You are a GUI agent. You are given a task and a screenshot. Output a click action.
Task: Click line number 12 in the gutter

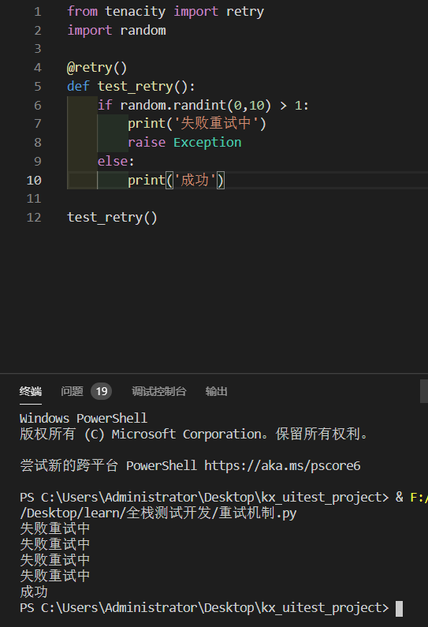(34, 218)
